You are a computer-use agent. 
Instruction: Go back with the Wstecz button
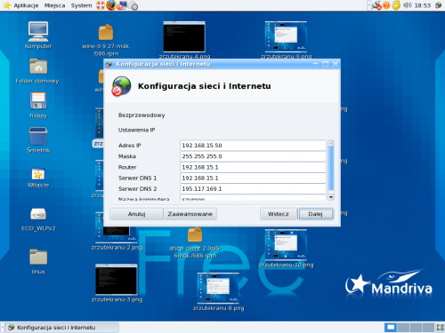279,214
